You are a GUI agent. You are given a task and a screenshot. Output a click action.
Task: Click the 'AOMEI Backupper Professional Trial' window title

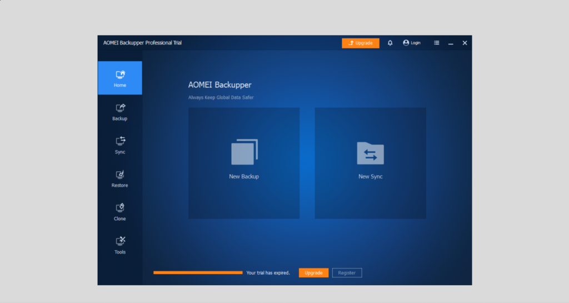click(x=142, y=43)
